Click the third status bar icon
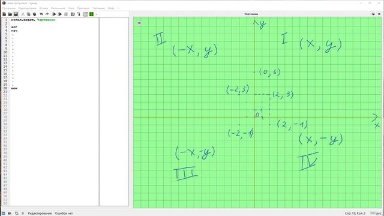This screenshot has width=384, height=216. point(16,214)
